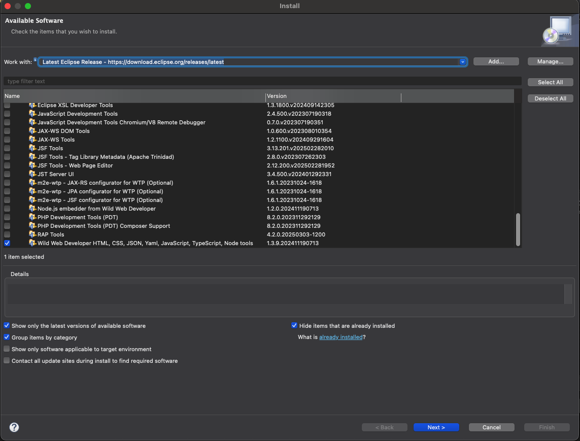Click the type filter text field
The width and height of the screenshot is (580, 441).
tap(262, 81)
